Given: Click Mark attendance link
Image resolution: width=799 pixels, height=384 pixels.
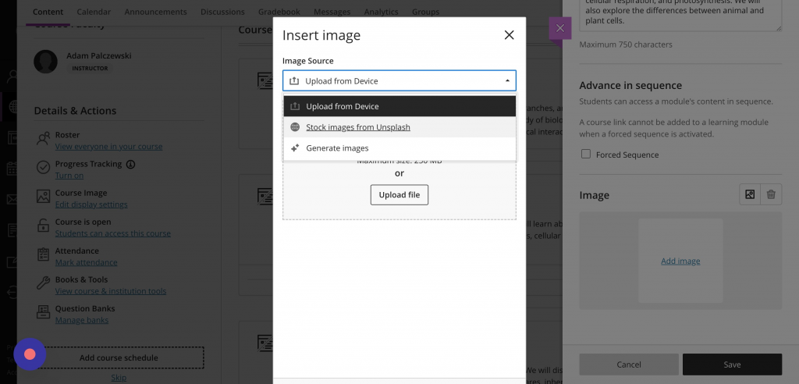Looking at the screenshot, I should coord(86,262).
